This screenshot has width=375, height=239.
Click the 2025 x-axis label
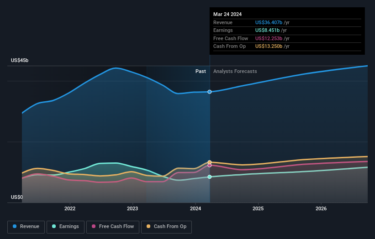(x=258, y=208)
